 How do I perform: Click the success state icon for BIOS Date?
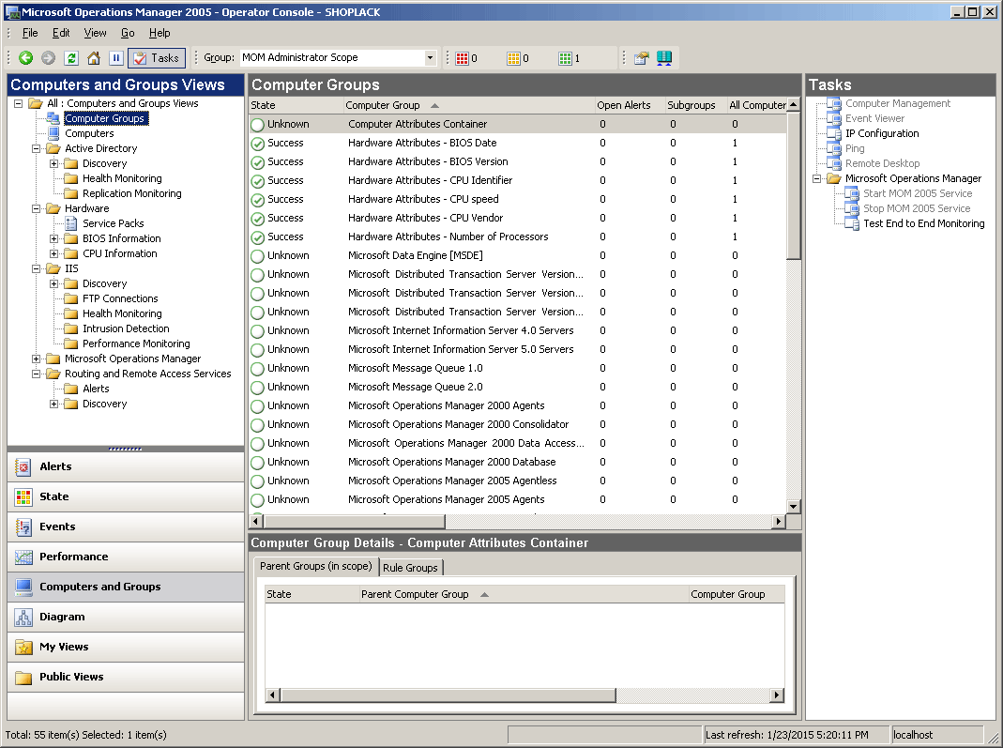point(258,144)
